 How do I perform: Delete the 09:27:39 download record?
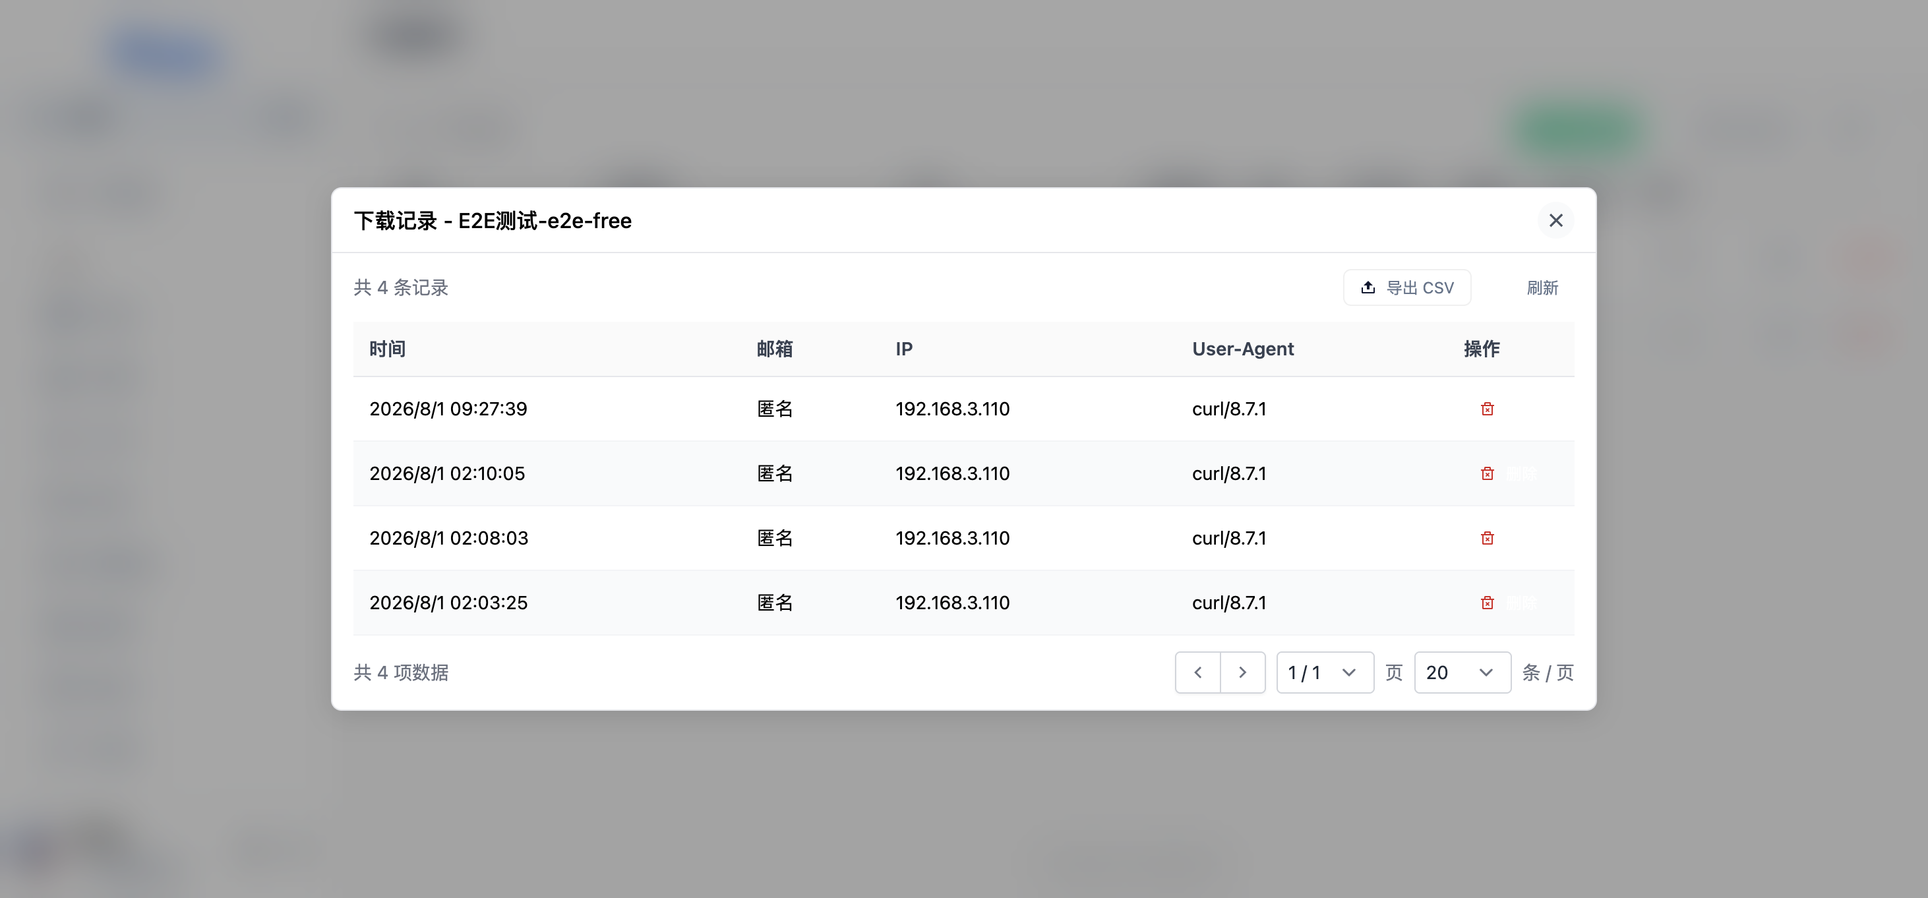[x=1486, y=409]
